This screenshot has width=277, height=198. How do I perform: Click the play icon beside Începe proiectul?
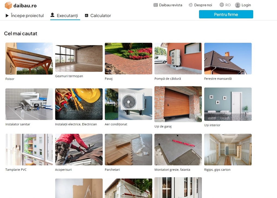(7, 15)
